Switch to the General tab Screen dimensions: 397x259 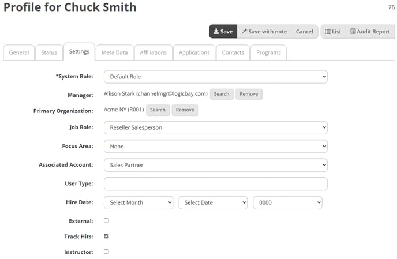click(19, 52)
